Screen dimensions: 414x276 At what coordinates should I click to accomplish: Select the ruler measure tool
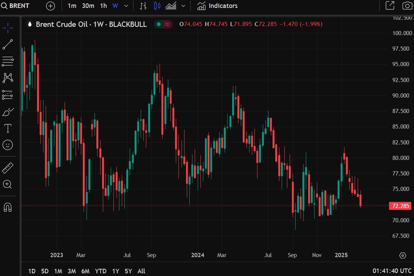pos(8,168)
